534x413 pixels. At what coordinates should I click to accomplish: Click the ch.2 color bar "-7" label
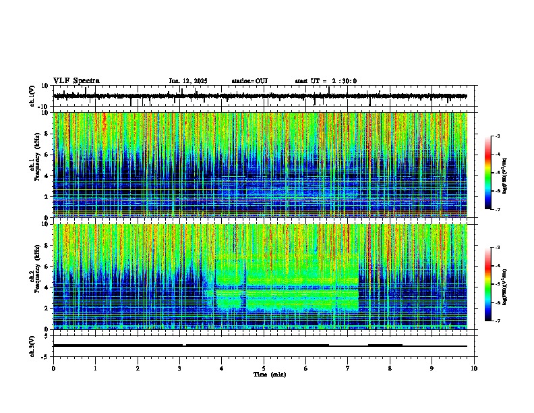[x=497, y=321]
